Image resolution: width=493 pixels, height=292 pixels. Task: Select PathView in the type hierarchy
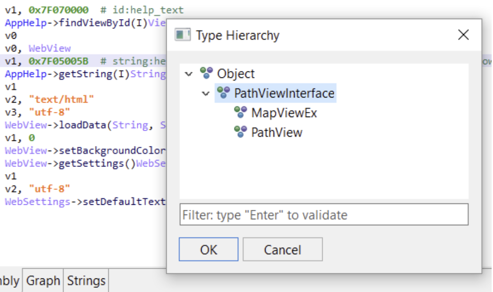coord(277,132)
